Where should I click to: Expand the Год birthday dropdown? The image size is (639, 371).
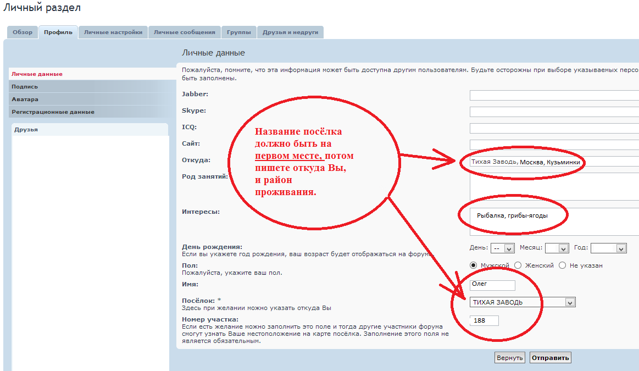(609, 248)
